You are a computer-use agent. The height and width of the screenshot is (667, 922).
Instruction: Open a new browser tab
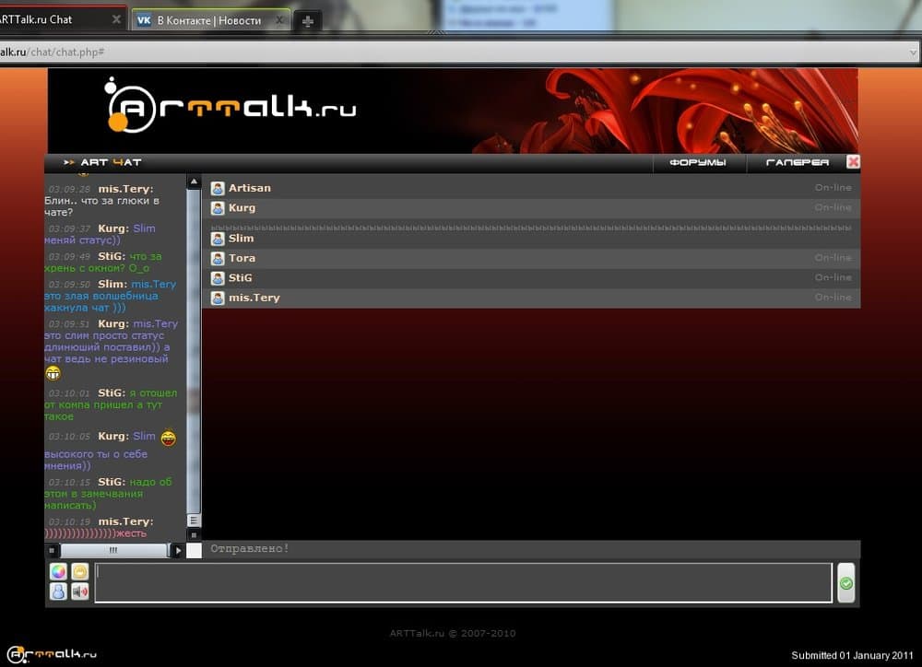[307, 21]
